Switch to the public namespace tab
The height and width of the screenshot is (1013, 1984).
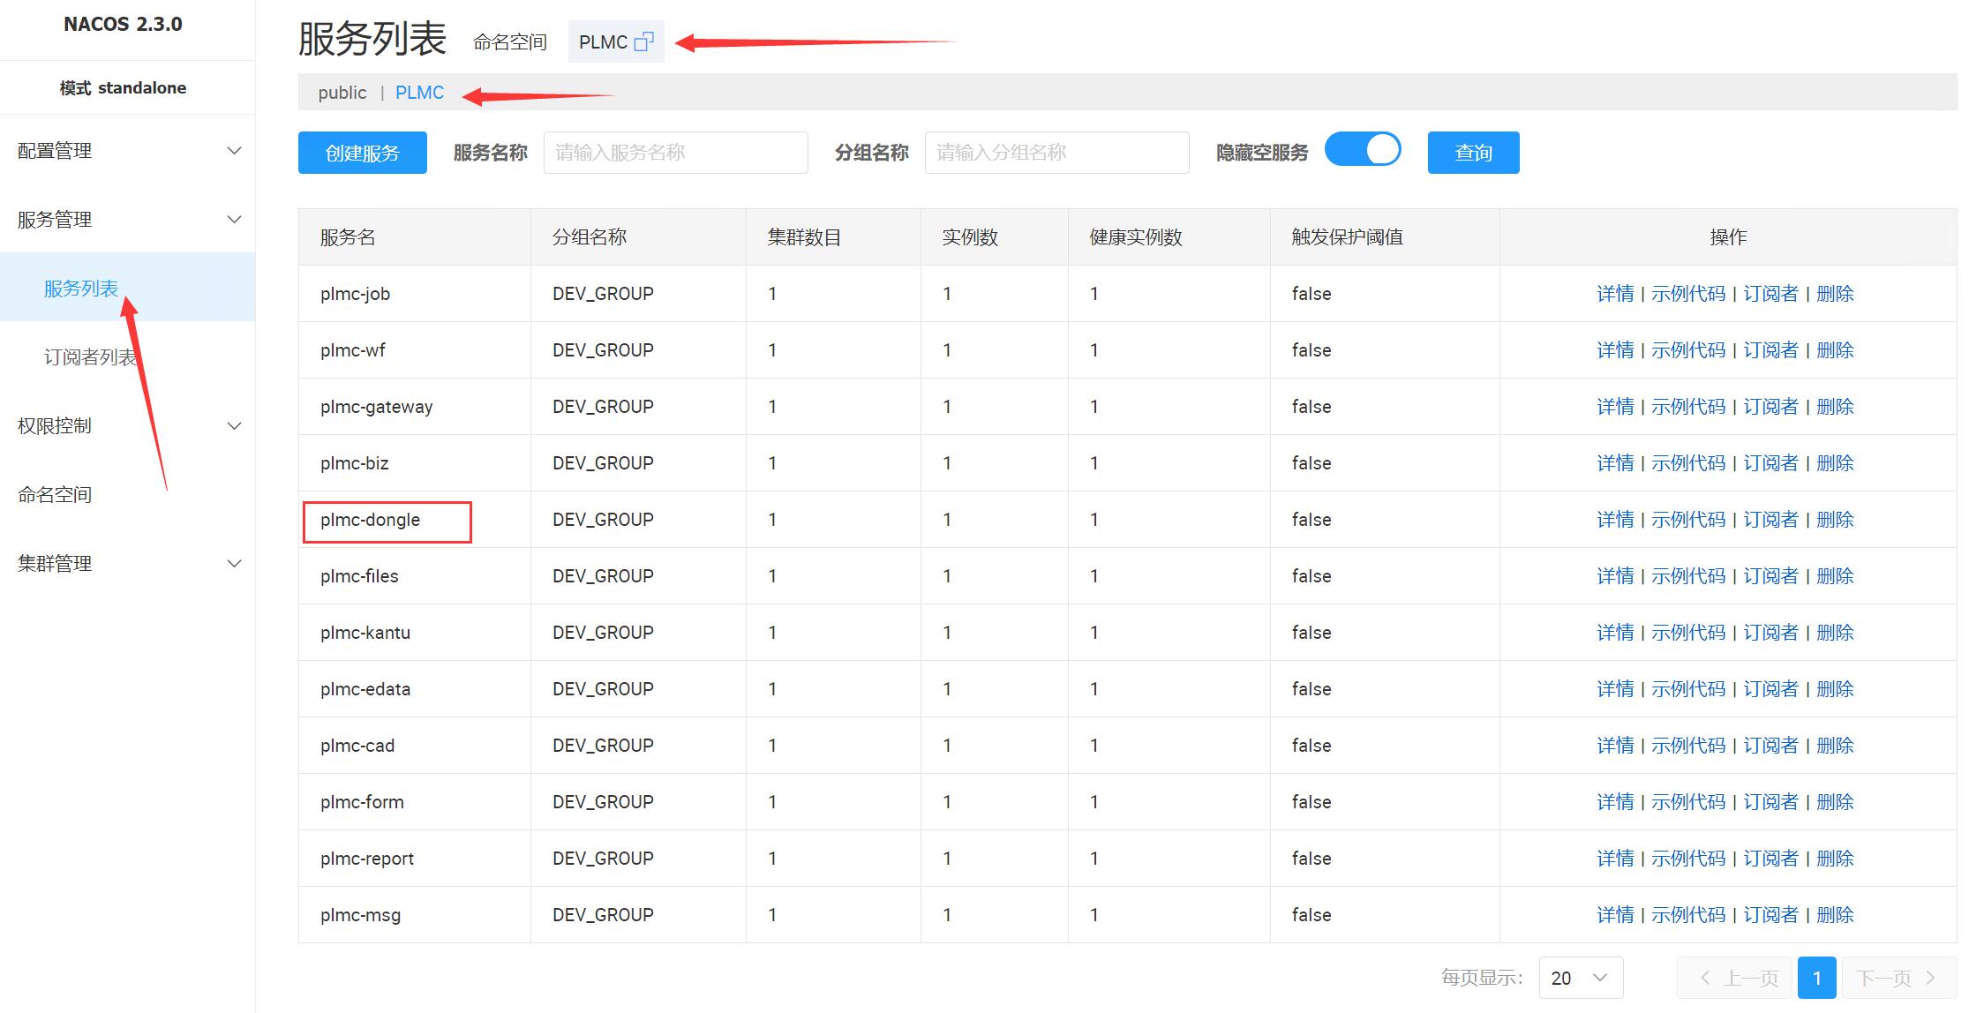(x=342, y=93)
